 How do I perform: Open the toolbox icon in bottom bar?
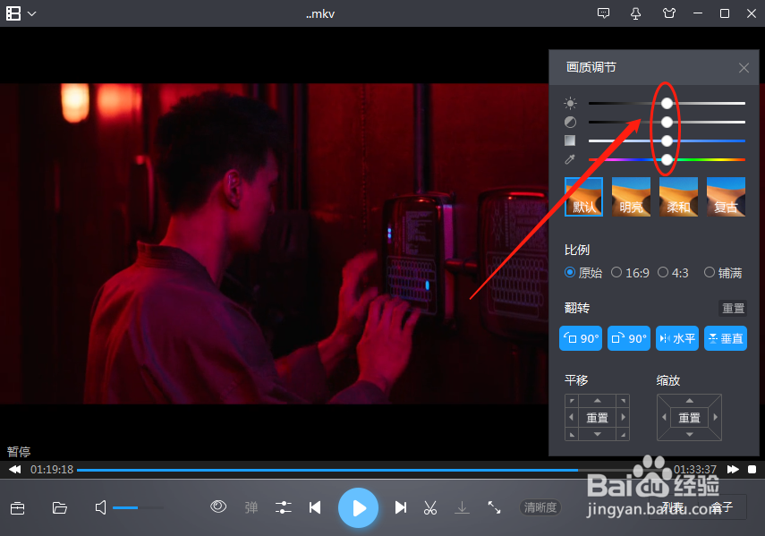tap(18, 508)
